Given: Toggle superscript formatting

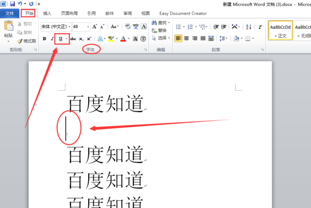Looking at the screenshot, I should (x=89, y=39).
